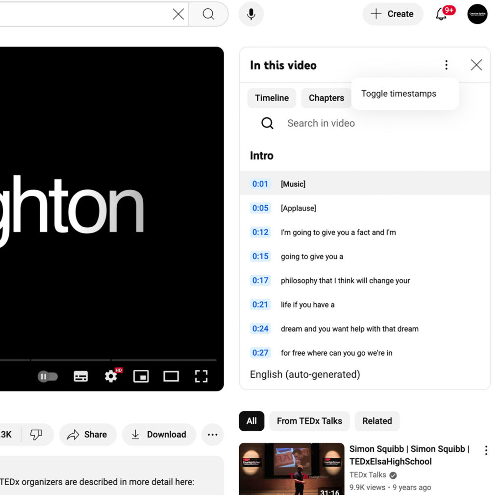The height and width of the screenshot is (495, 502).
Task: Select the From TEDx Talks chip
Action: pos(309,420)
